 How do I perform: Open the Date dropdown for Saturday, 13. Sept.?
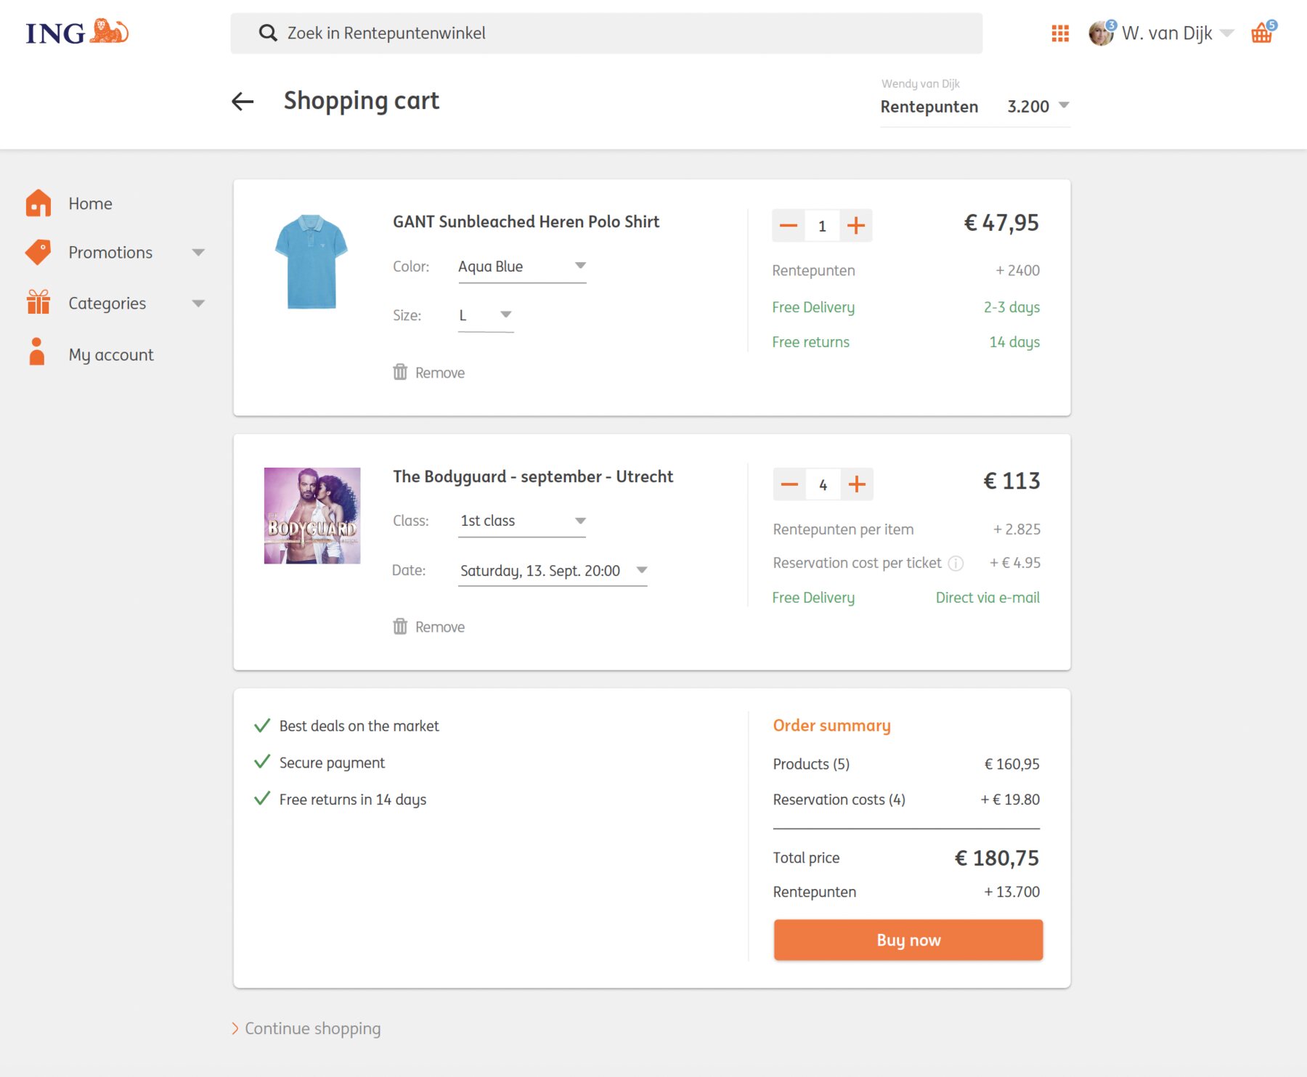[553, 571]
